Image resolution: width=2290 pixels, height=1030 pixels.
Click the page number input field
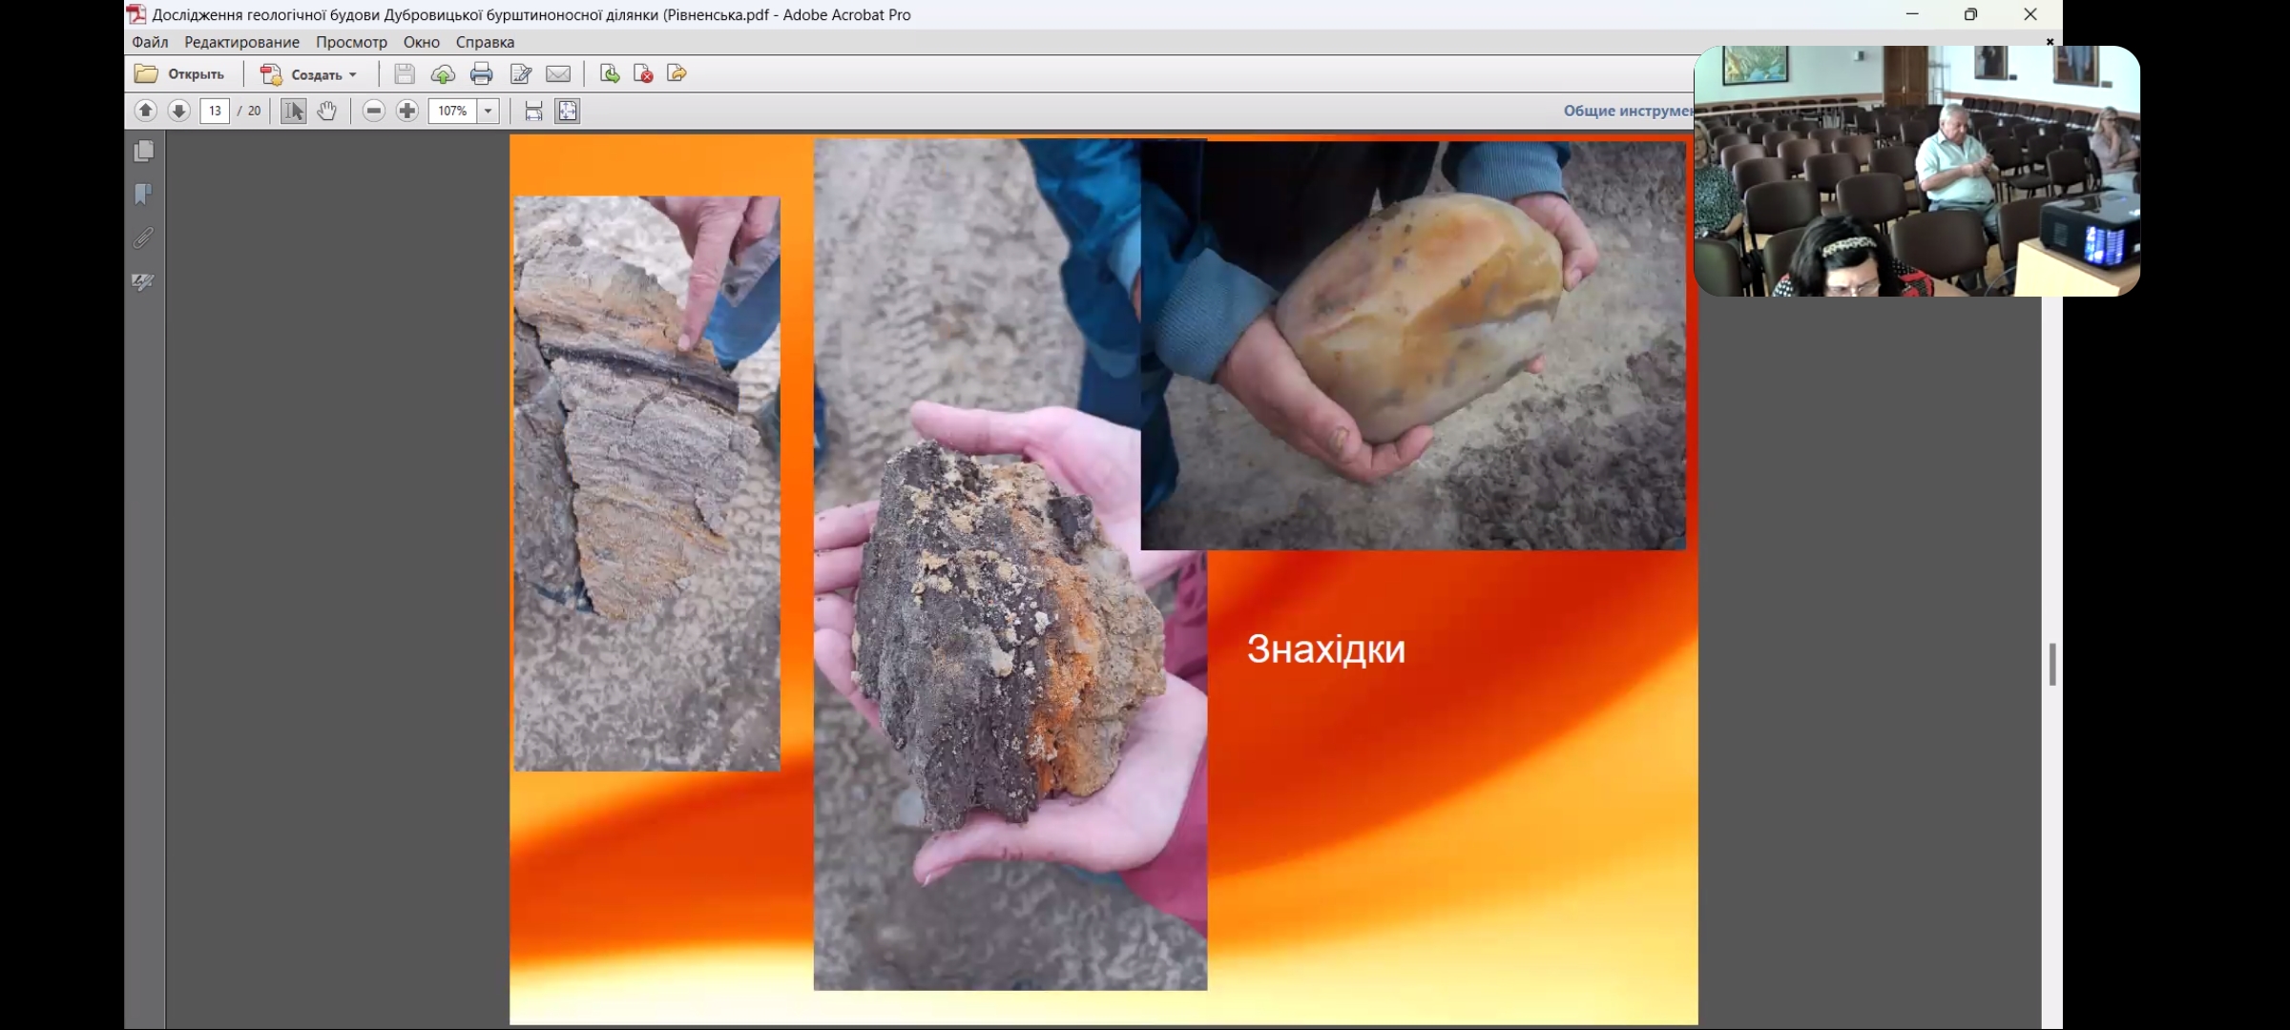pos(215,111)
